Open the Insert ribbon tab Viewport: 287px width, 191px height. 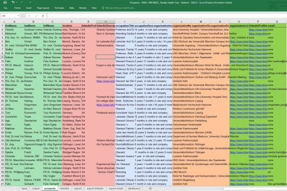pos(29,8)
